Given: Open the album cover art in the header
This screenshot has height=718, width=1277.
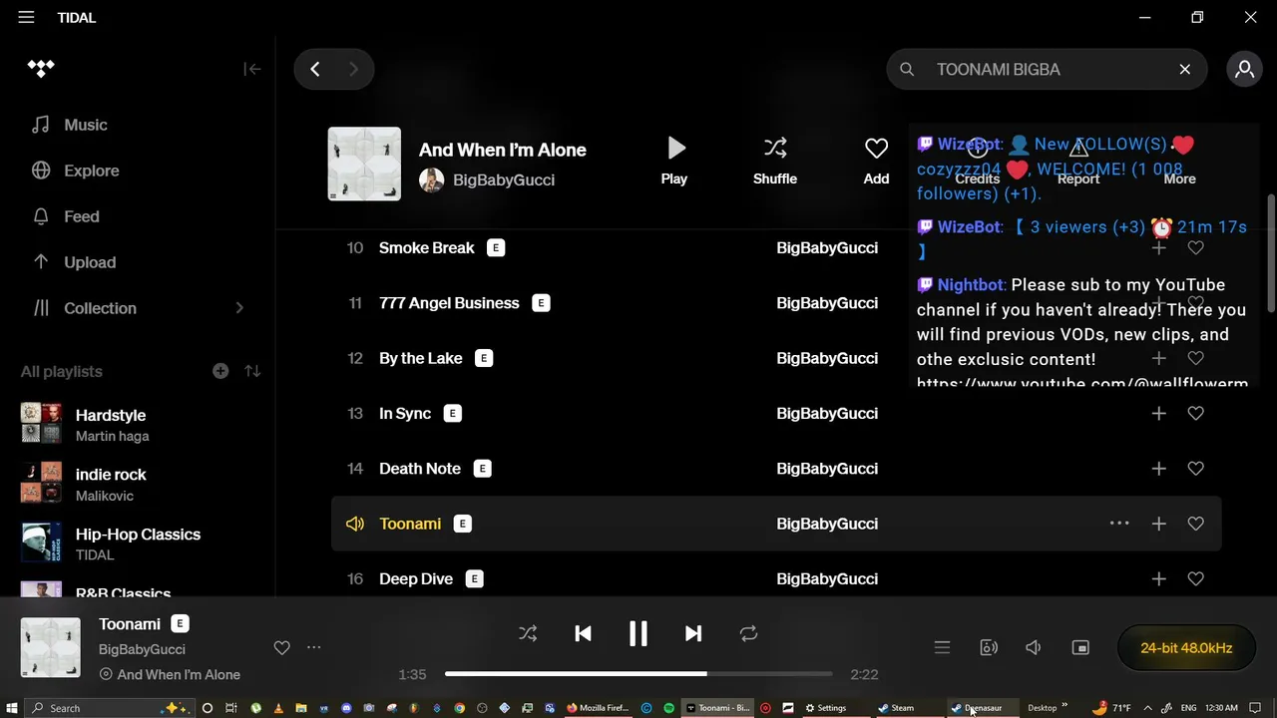Looking at the screenshot, I should click(364, 164).
